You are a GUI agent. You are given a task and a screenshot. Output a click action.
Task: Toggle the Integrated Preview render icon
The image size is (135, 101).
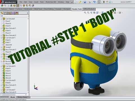tap(18, 6)
